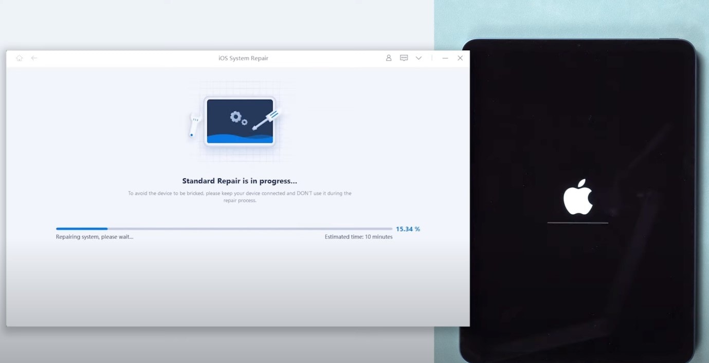Open the user account icon
This screenshot has width=709, height=363.
(x=389, y=58)
